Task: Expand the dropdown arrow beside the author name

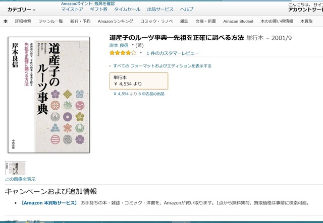Action: (x=132, y=45)
